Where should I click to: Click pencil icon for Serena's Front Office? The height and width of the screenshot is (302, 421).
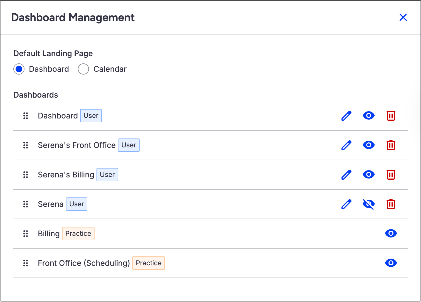click(x=346, y=145)
